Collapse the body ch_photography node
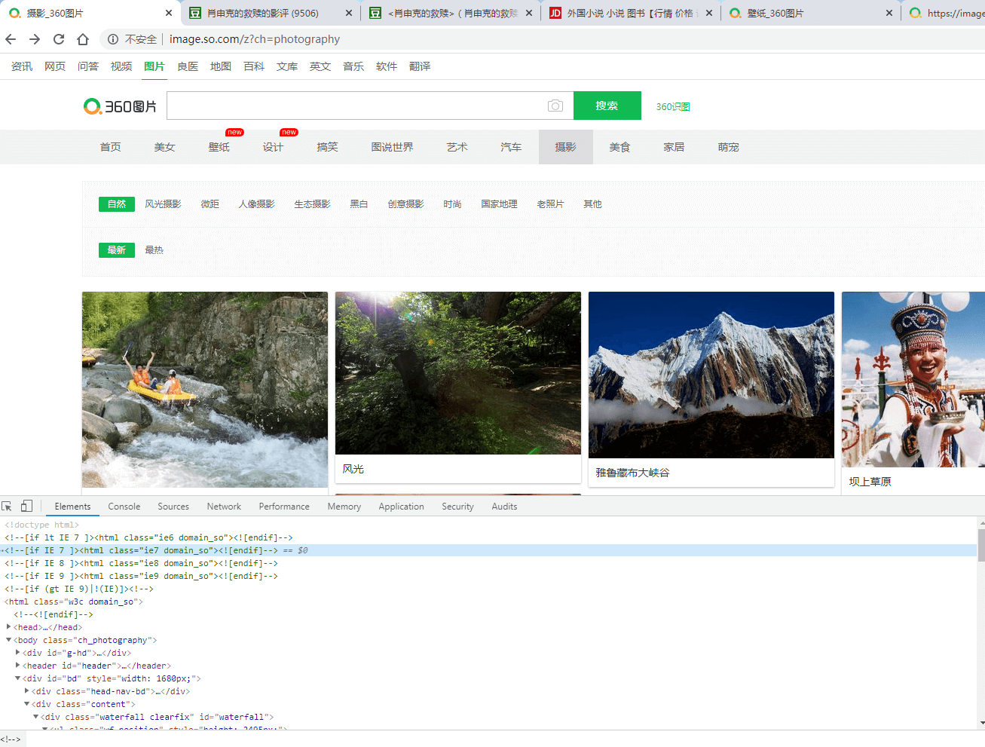 click(9, 640)
